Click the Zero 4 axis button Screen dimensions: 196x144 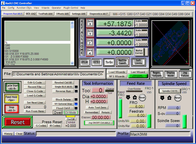coord(90,52)
